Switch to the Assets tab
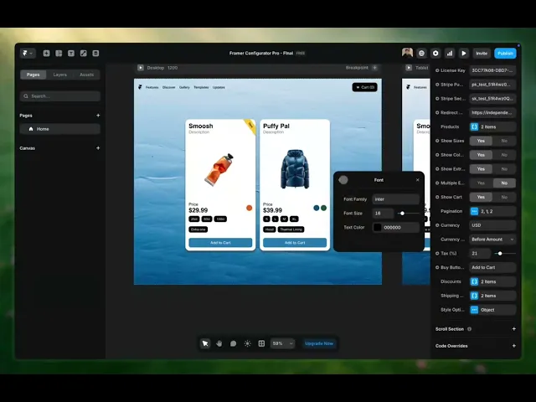536x402 pixels. [x=86, y=75]
